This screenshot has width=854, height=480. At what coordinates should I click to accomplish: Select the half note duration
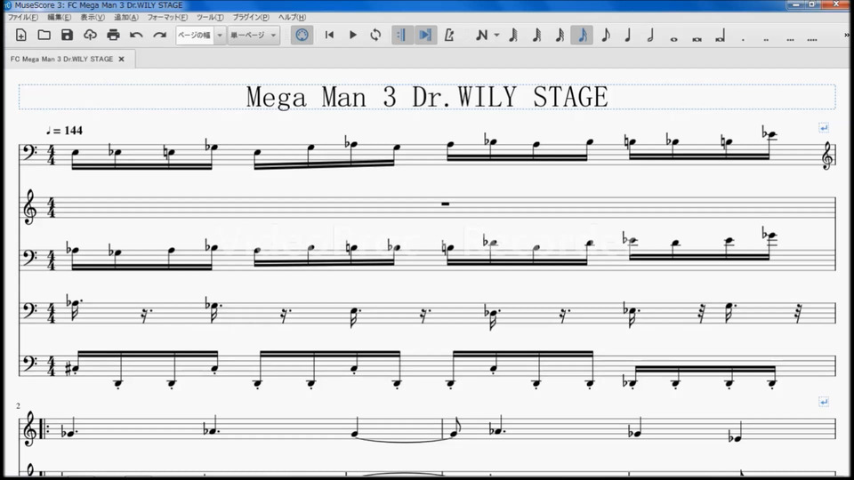coord(650,36)
